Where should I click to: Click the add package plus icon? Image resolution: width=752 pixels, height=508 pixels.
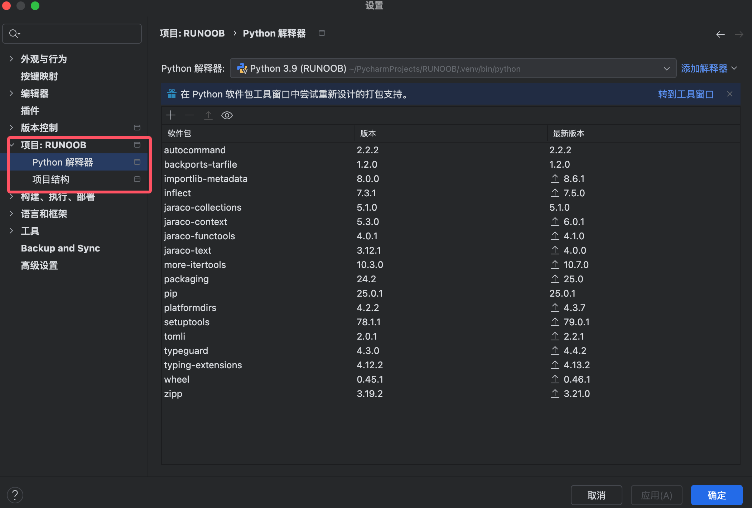171,115
